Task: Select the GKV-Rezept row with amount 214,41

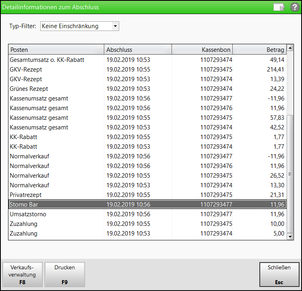Action: tap(147, 70)
